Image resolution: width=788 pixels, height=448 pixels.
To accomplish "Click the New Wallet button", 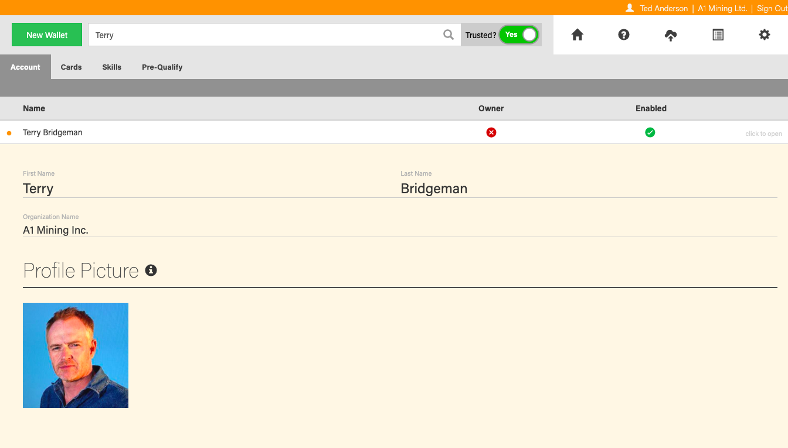I will pyautogui.click(x=47, y=35).
